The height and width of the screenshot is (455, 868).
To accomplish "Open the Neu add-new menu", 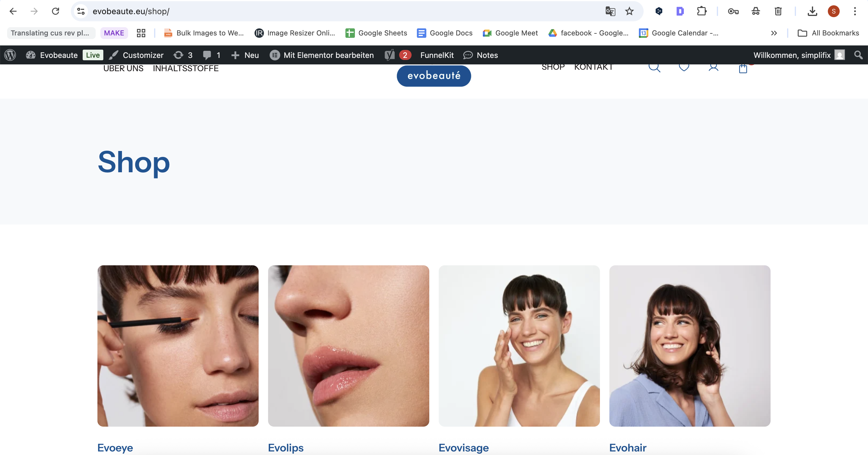I will tap(245, 55).
